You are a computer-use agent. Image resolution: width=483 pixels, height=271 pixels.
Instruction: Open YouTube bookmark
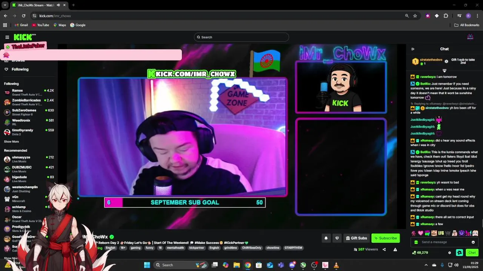pyautogui.click(x=40, y=25)
